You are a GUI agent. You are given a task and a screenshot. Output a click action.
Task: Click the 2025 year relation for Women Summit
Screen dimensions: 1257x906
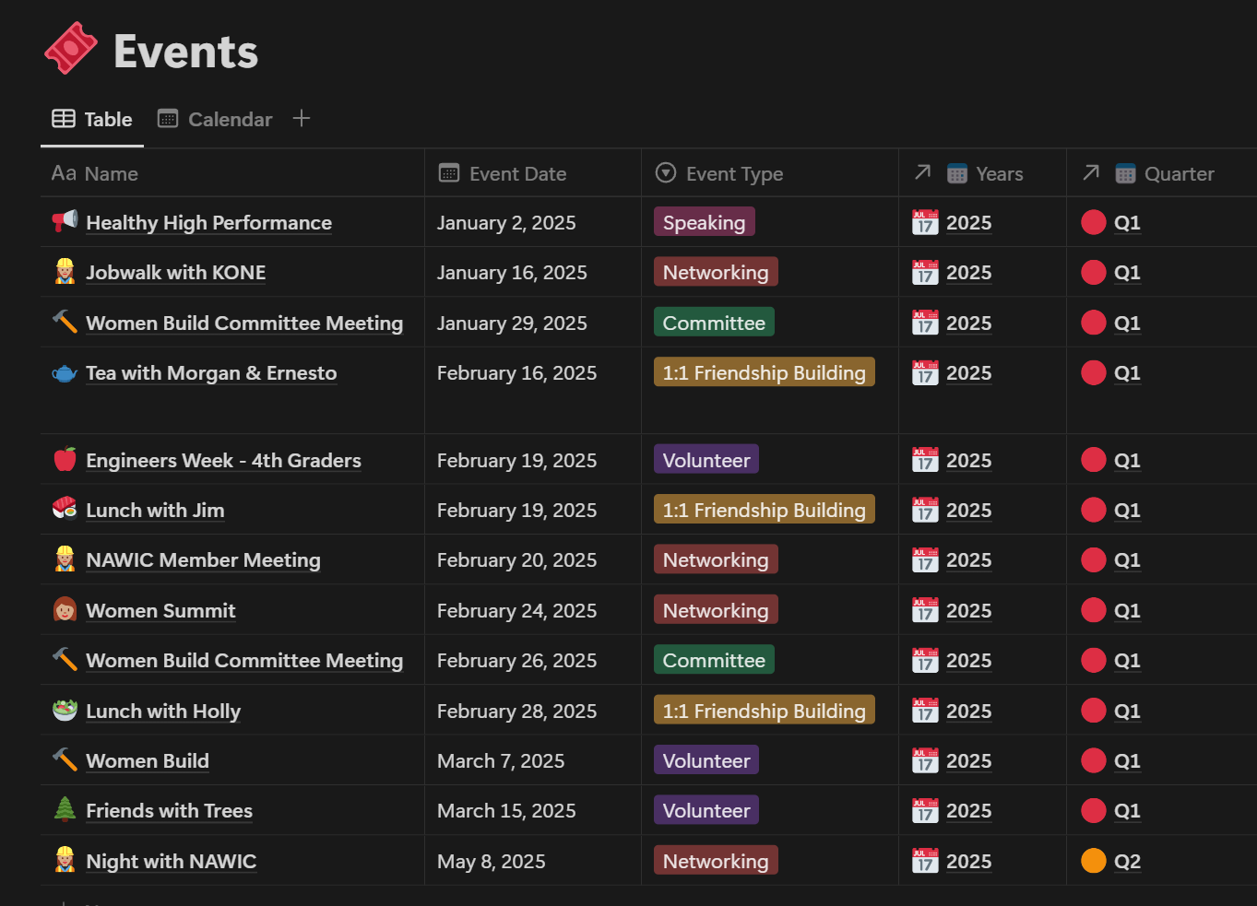click(x=968, y=611)
